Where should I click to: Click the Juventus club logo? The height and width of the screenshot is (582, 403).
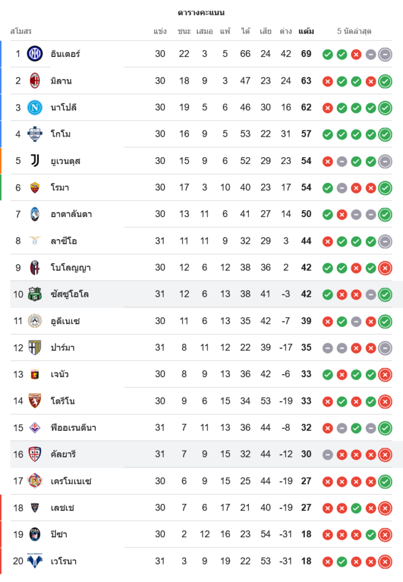(x=35, y=161)
